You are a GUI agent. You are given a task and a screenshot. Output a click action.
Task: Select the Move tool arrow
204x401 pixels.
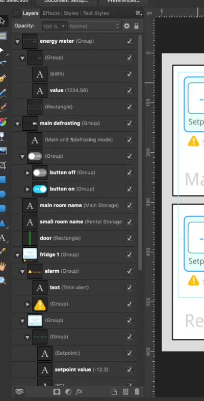click(2, 21)
